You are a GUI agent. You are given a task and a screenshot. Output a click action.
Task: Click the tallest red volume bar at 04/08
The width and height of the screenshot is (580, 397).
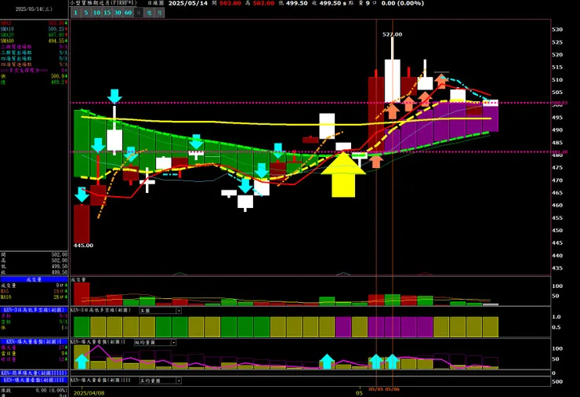click(82, 294)
